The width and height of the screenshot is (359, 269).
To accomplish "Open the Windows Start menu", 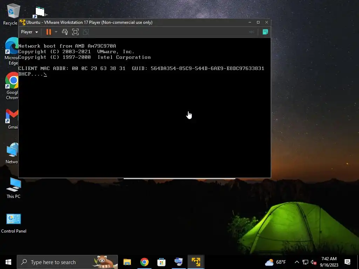I will coord(8,262).
